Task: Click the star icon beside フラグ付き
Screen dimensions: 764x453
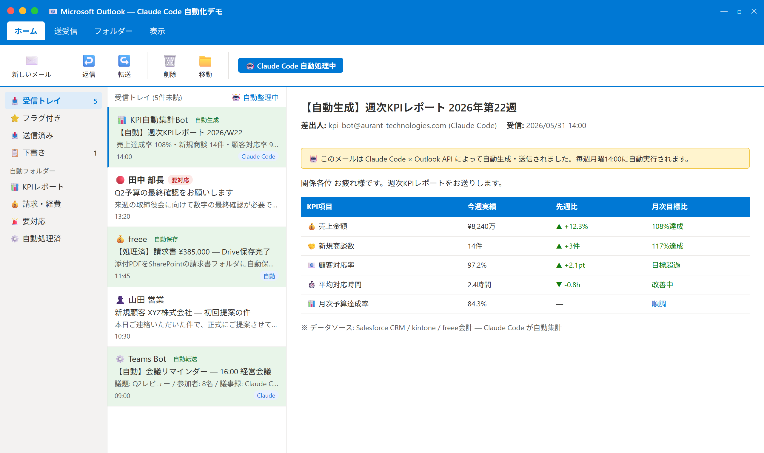Action: [15, 118]
